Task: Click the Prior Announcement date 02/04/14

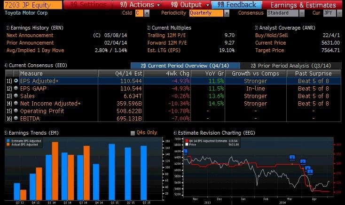Action: (116, 43)
